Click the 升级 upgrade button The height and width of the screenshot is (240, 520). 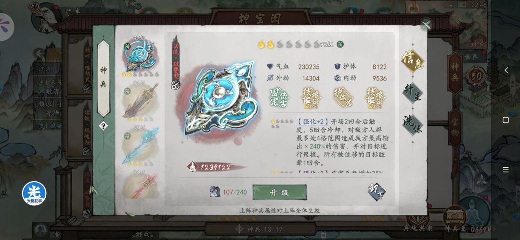279,192
